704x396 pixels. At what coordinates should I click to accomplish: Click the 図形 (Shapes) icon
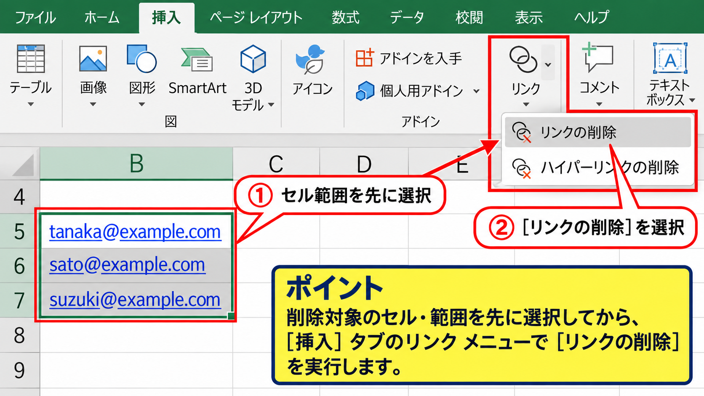(x=142, y=59)
